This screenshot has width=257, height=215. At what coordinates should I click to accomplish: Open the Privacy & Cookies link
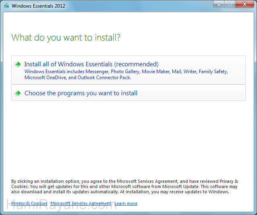coord(29,203)
